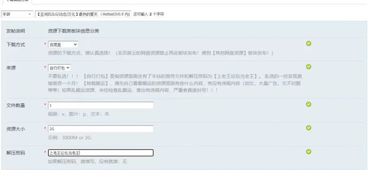Viewport: 371px width, 170px height.
Task: Click the 解压密码 input field
Action: (101, 153)
